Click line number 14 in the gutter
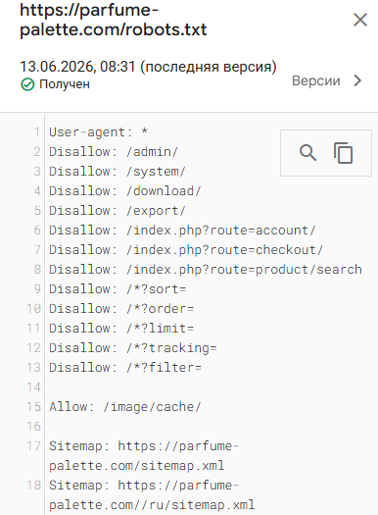 pyautogui.click(x=33, y=387)
